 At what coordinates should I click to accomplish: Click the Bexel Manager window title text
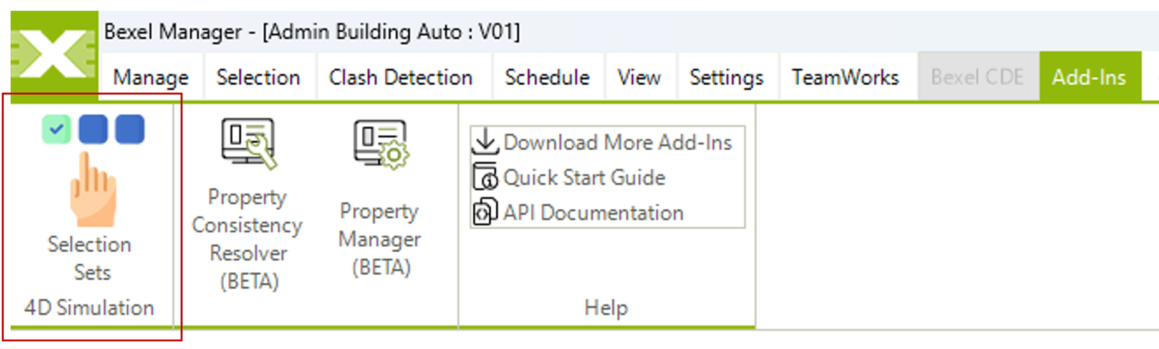312,31
